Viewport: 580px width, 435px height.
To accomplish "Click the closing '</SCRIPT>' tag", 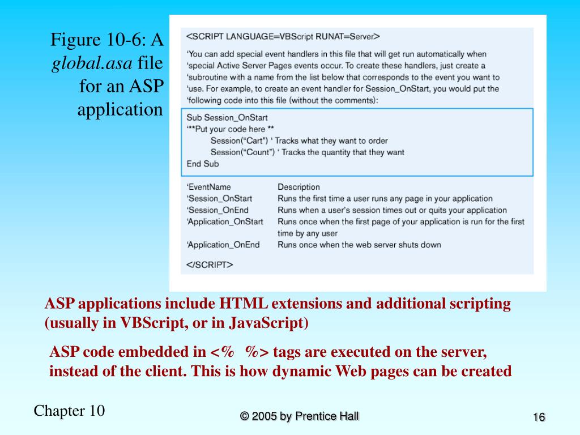I will coord(210,265).
